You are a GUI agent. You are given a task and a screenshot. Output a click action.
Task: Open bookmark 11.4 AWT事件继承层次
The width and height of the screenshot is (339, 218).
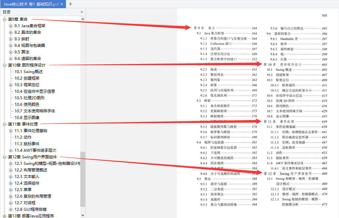(35, 150)
